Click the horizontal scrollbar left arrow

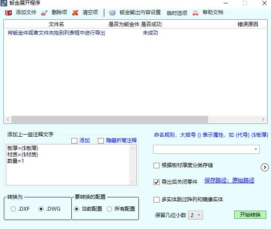click(x=8, y=119)
